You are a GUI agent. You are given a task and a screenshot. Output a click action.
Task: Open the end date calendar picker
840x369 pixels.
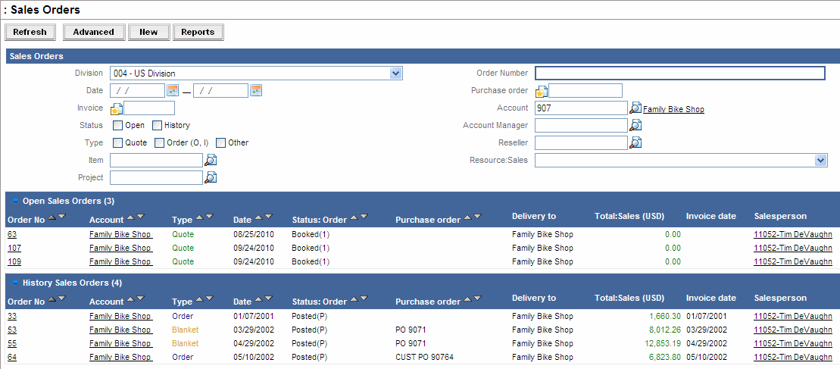[x=256, y=91]
